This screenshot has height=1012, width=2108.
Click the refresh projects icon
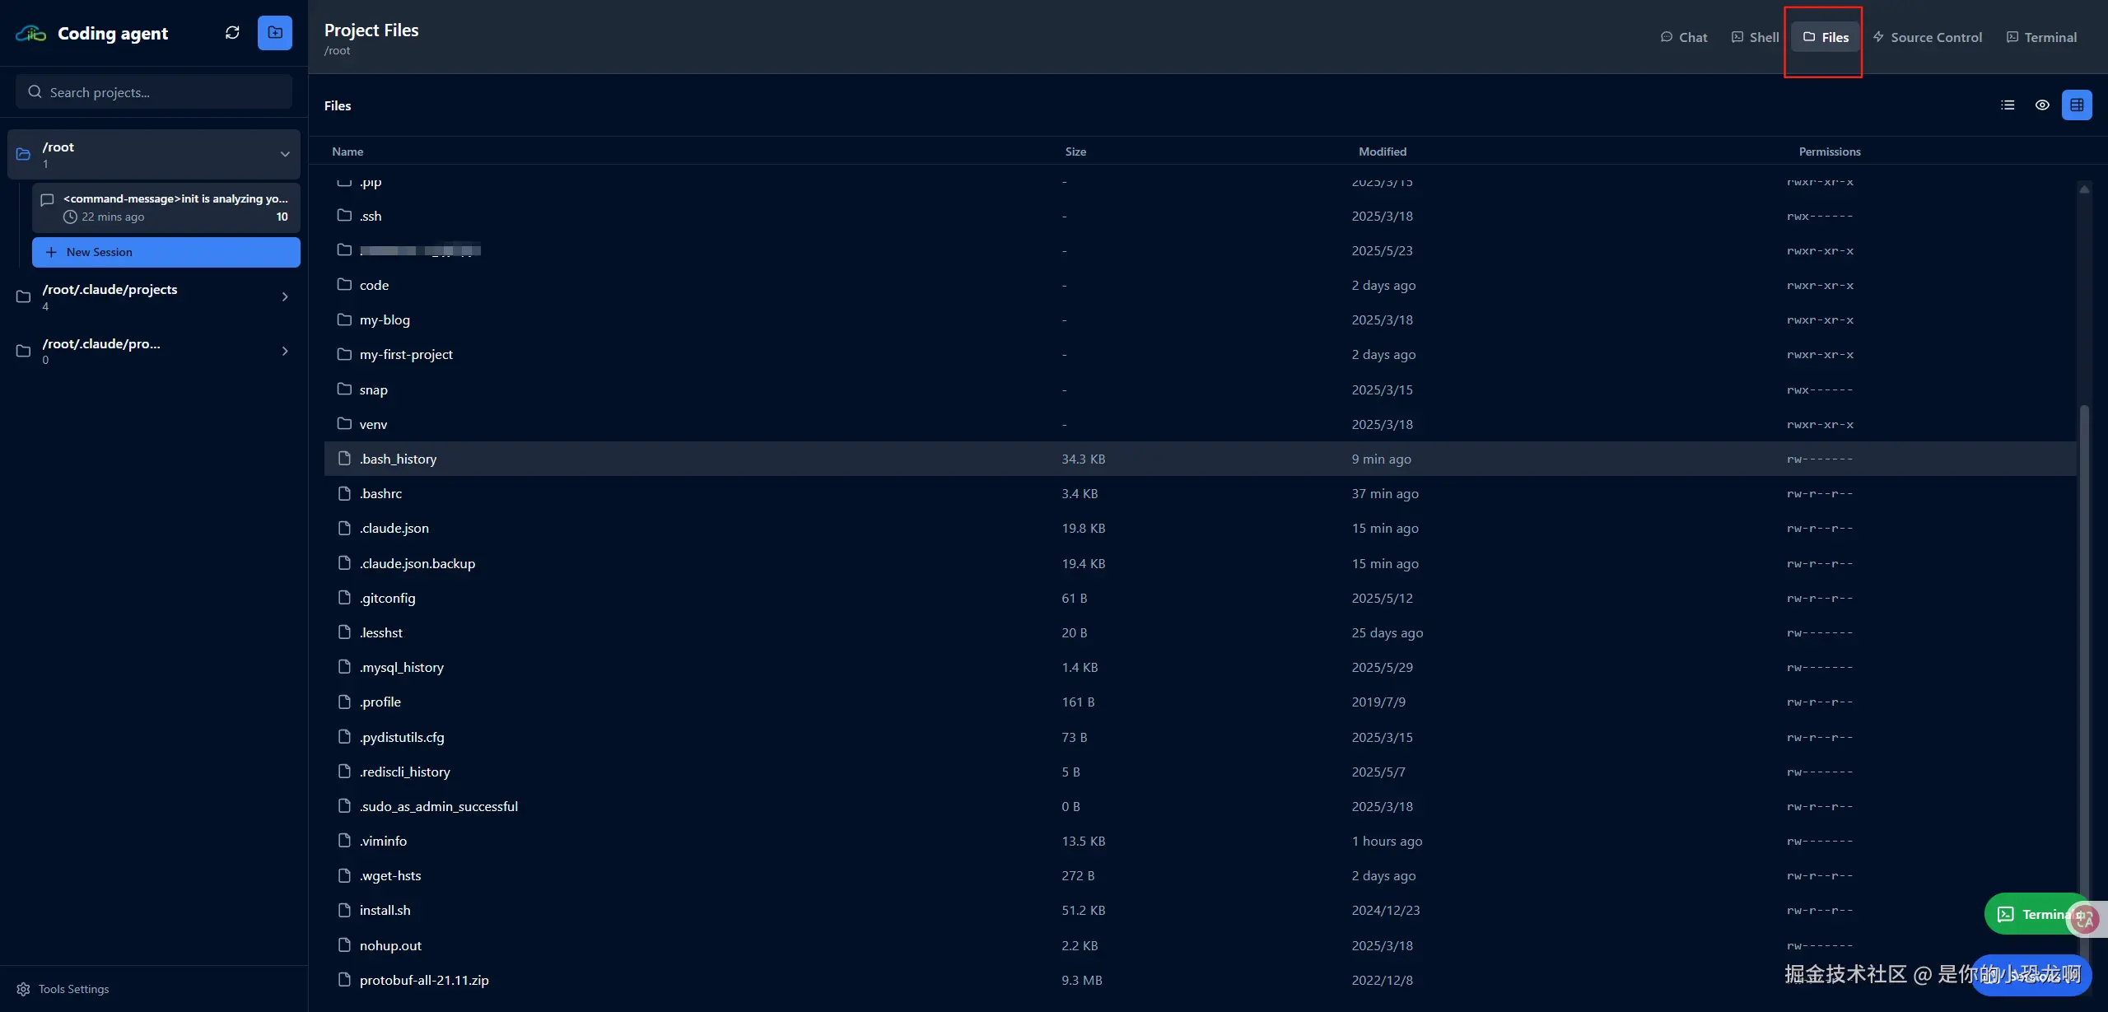(232, 33)
